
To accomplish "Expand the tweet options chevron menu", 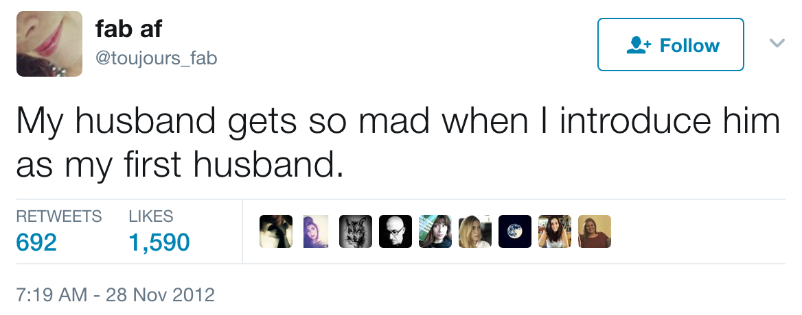I will point(777,44).
